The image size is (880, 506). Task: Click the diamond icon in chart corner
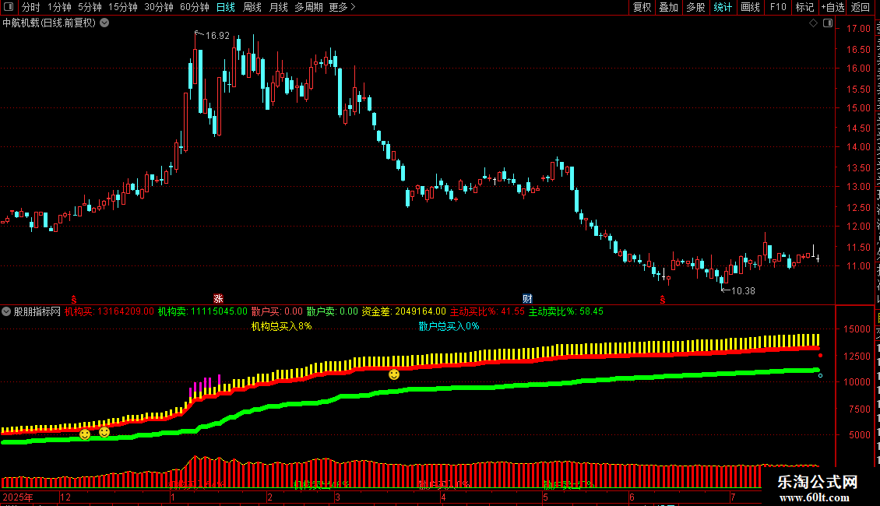(x=813, y=23)
